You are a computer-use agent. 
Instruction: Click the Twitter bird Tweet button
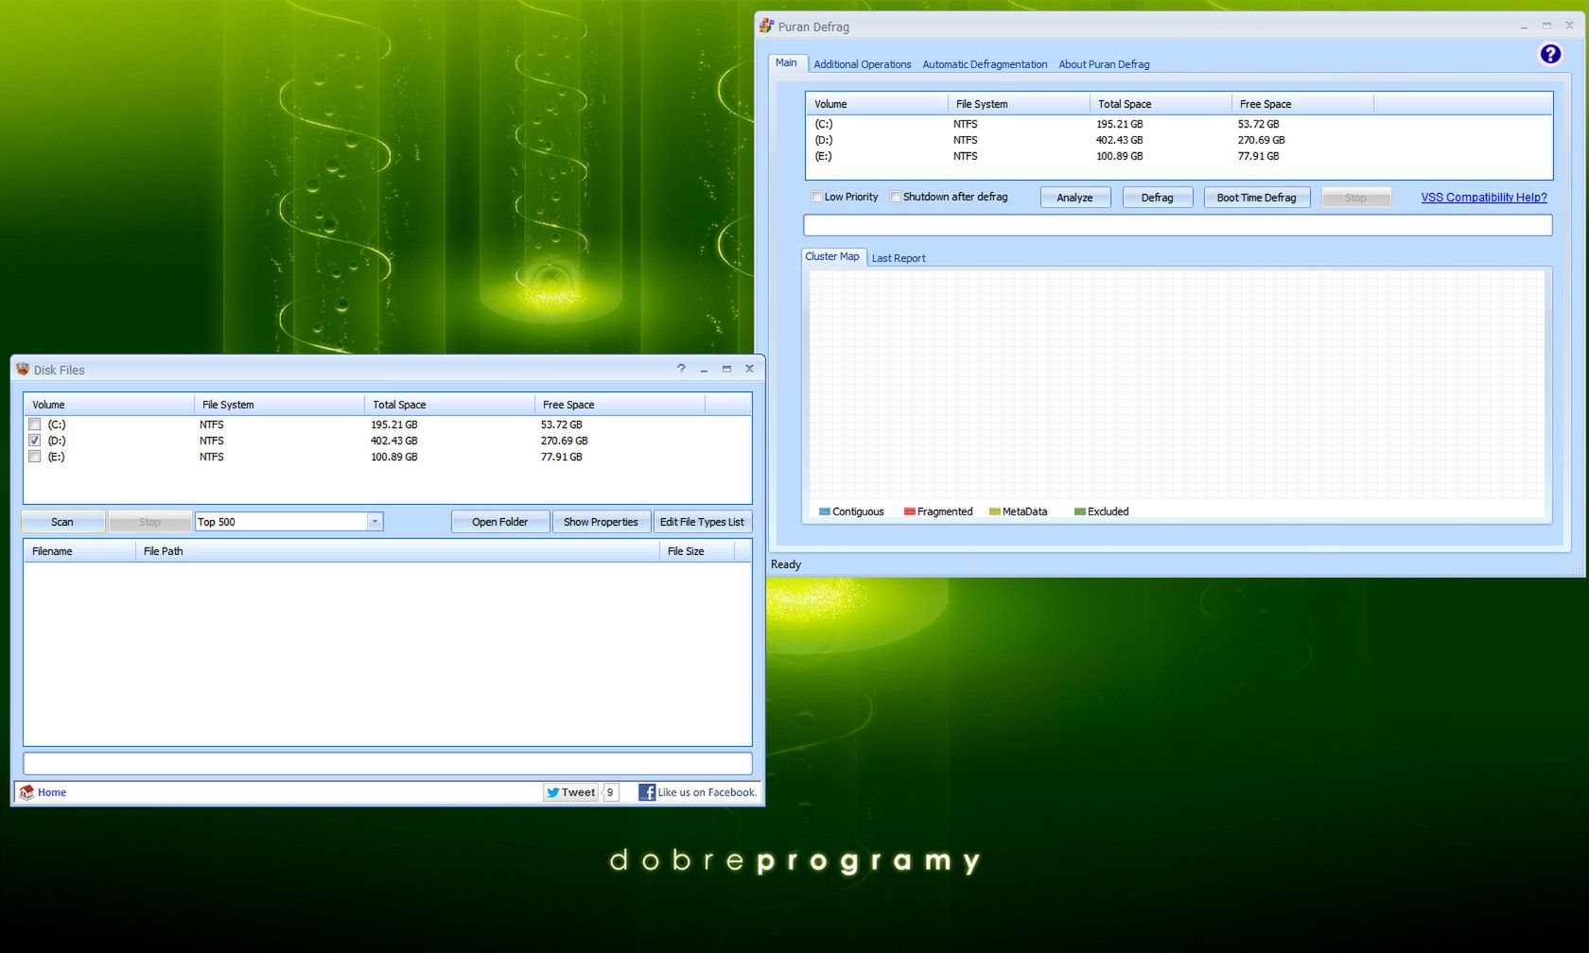tap(570, 792)
